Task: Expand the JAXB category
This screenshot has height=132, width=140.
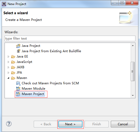Action: [x=8, y=67]
